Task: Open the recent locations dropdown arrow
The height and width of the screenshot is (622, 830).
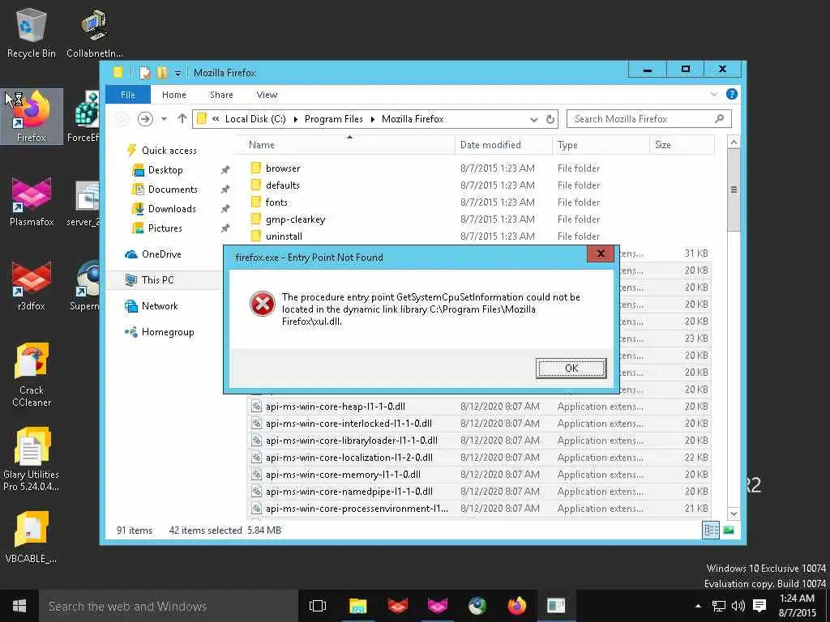Action: (x=164, y=119)
